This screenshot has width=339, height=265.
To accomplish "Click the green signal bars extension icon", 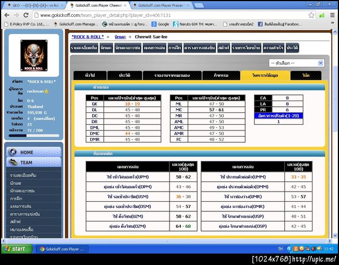I will click(x=321, y=15).
